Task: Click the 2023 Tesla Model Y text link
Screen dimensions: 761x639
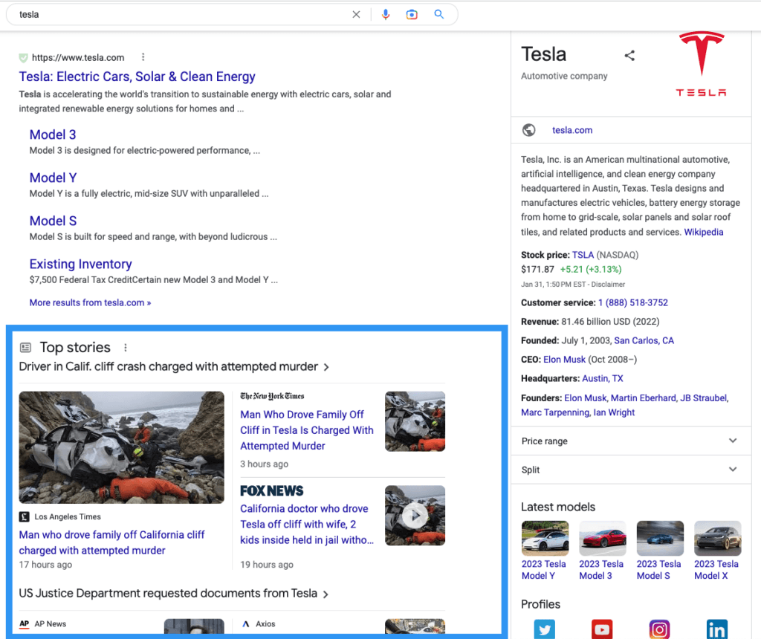Action: [543, 570]
